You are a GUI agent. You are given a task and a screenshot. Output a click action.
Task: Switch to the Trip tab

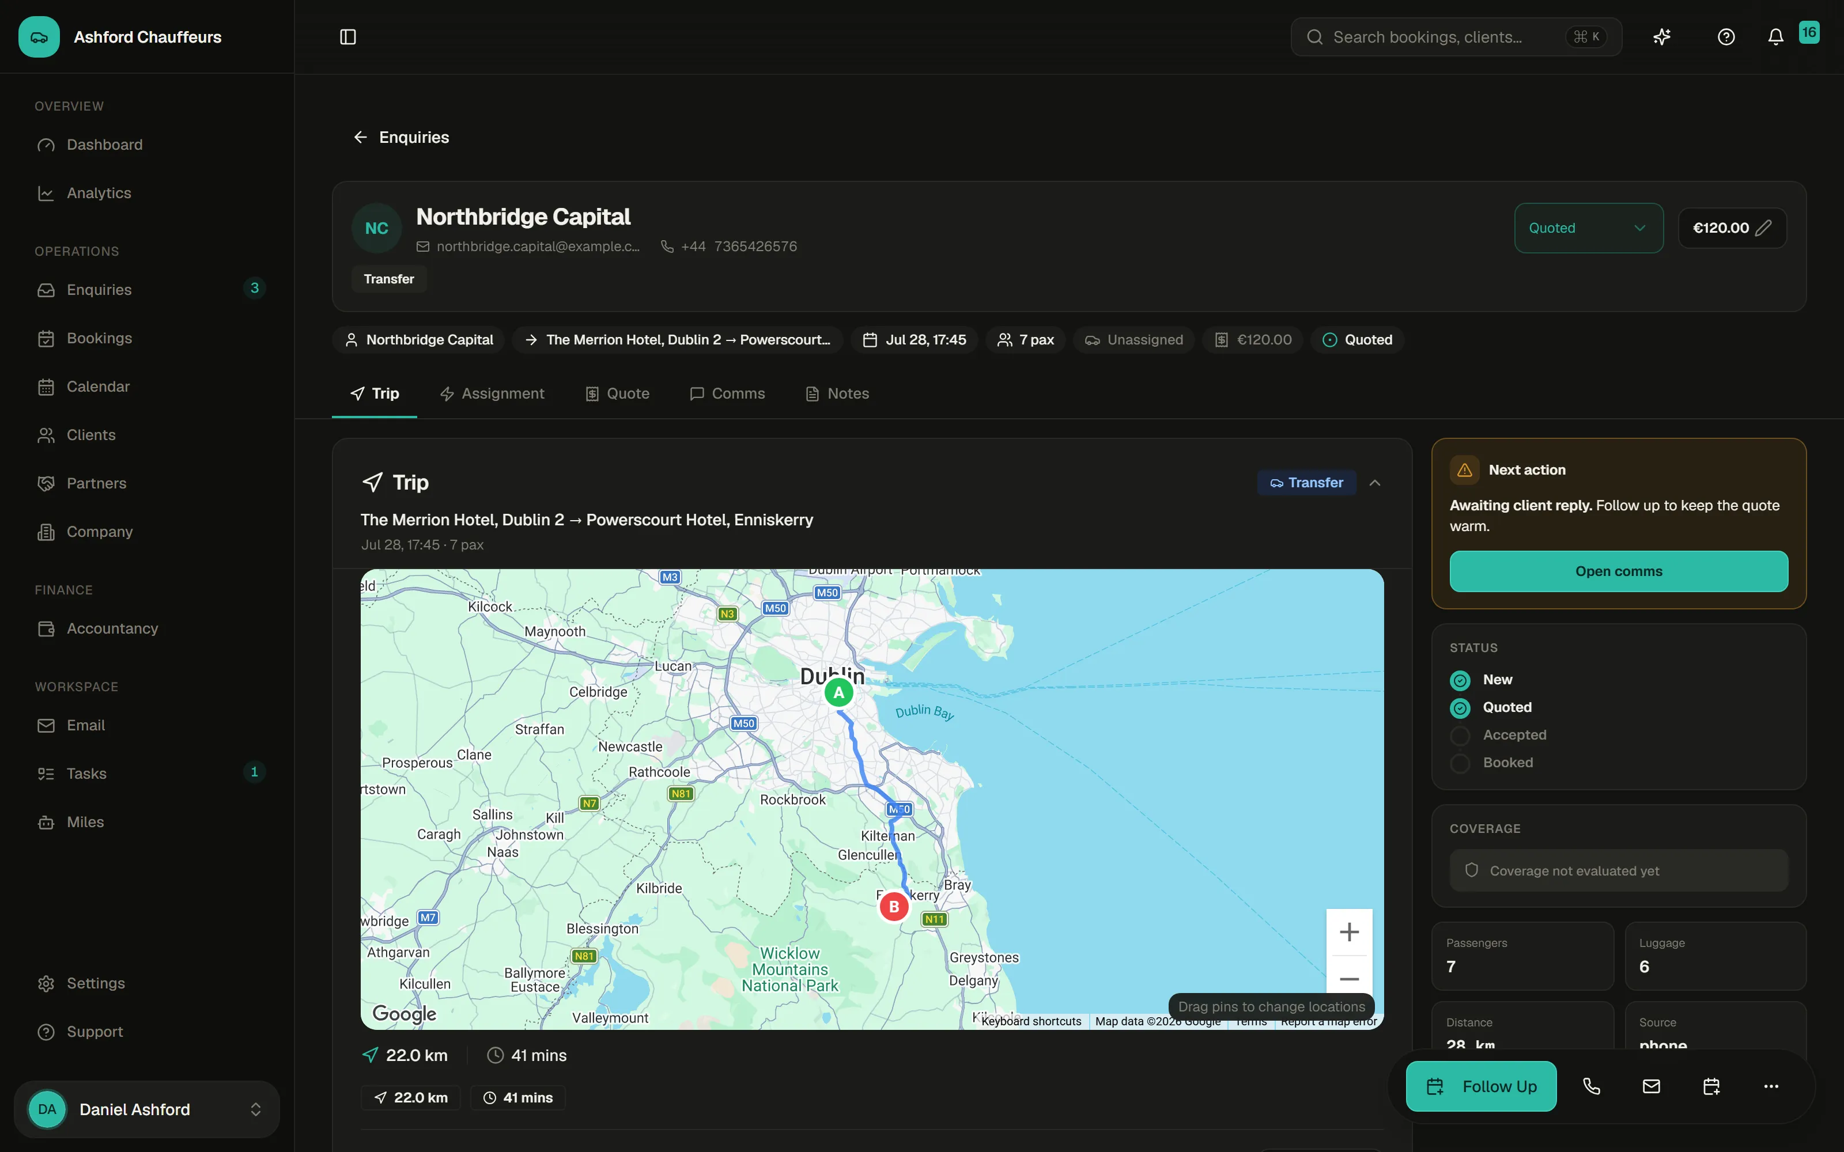(x=374, y=394)
